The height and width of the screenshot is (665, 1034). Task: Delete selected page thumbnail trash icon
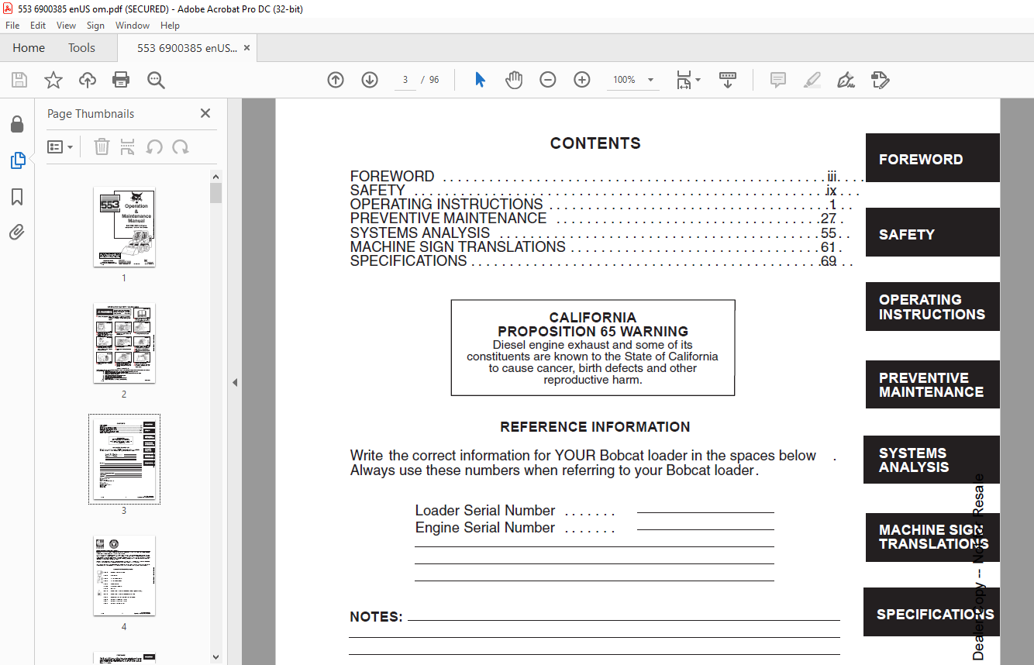click(102, 146)
